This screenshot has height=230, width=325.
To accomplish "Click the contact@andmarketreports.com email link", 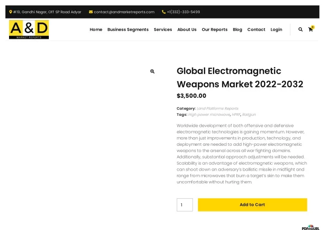I will coord(124,12).
